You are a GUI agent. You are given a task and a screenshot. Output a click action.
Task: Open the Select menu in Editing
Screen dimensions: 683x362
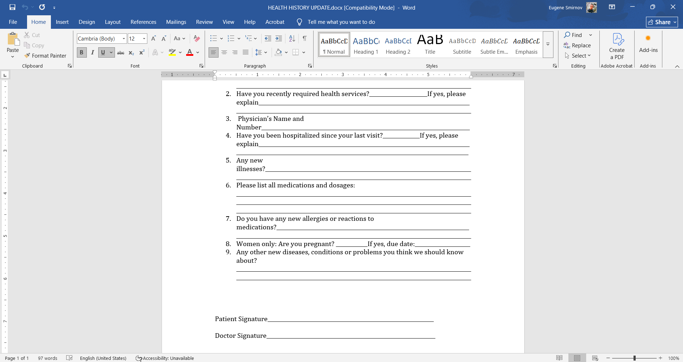[578, 55]
